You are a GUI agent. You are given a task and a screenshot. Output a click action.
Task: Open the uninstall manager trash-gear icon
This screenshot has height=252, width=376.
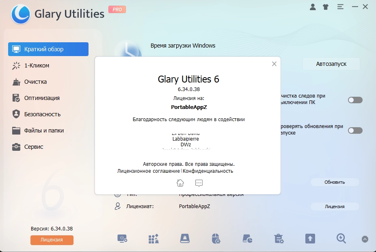279,239
